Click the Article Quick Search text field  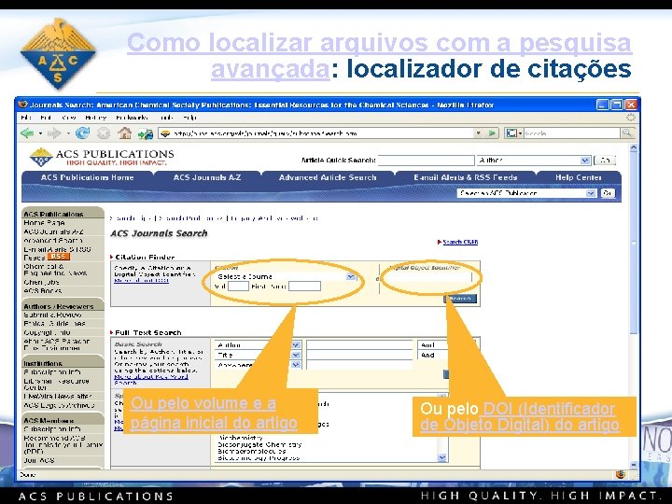coord(426,161)
